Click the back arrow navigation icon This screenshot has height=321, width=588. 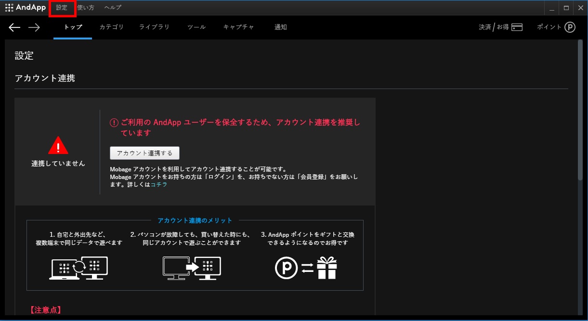(14, 27)
